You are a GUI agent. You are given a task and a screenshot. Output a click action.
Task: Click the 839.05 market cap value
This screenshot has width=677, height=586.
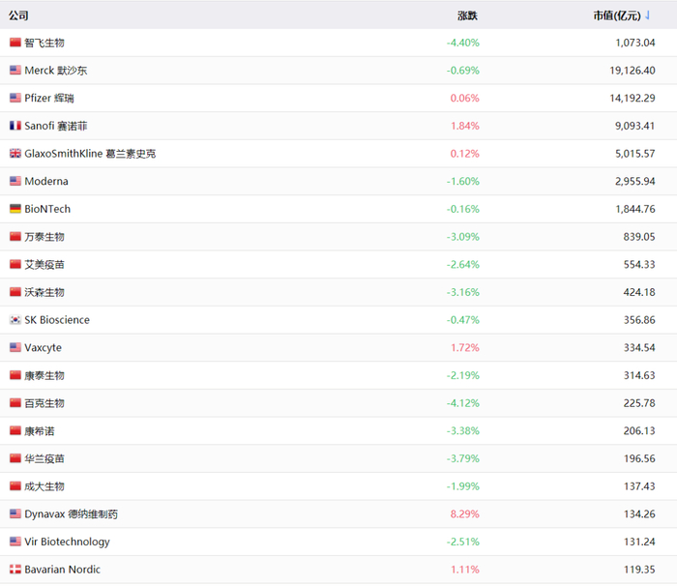tap(639, 237)
